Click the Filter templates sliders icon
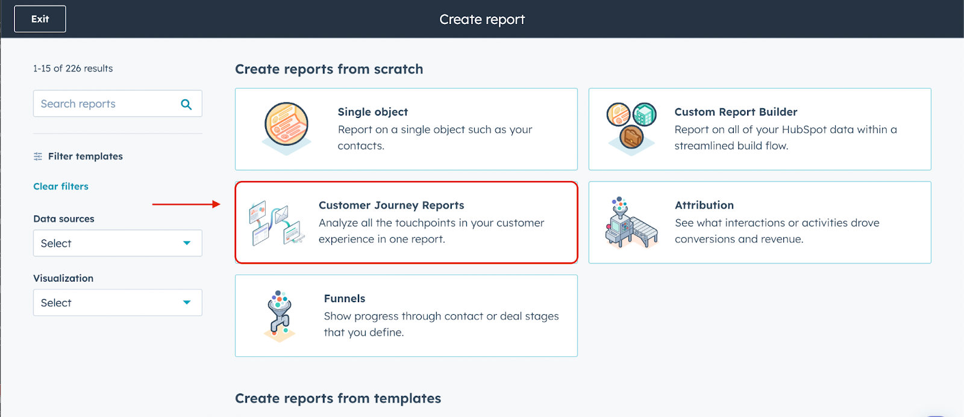Screen dimensions: 964x417 (37, 156)
